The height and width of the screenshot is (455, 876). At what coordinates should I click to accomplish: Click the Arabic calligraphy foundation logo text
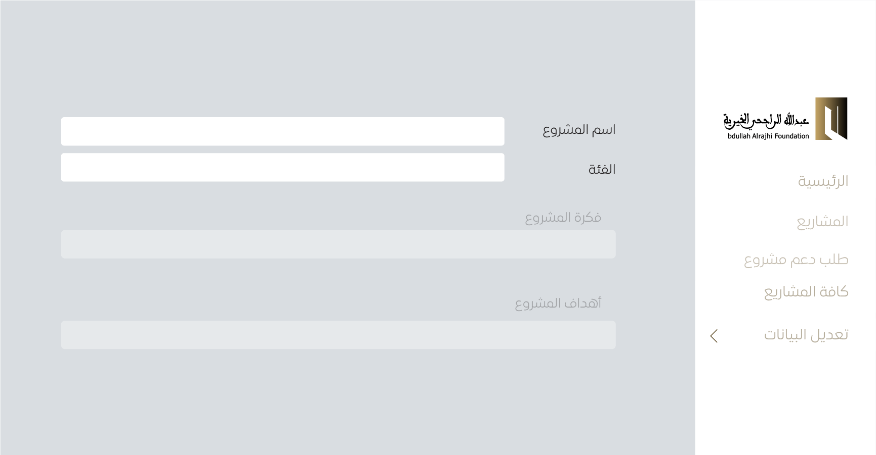point(766,121)
